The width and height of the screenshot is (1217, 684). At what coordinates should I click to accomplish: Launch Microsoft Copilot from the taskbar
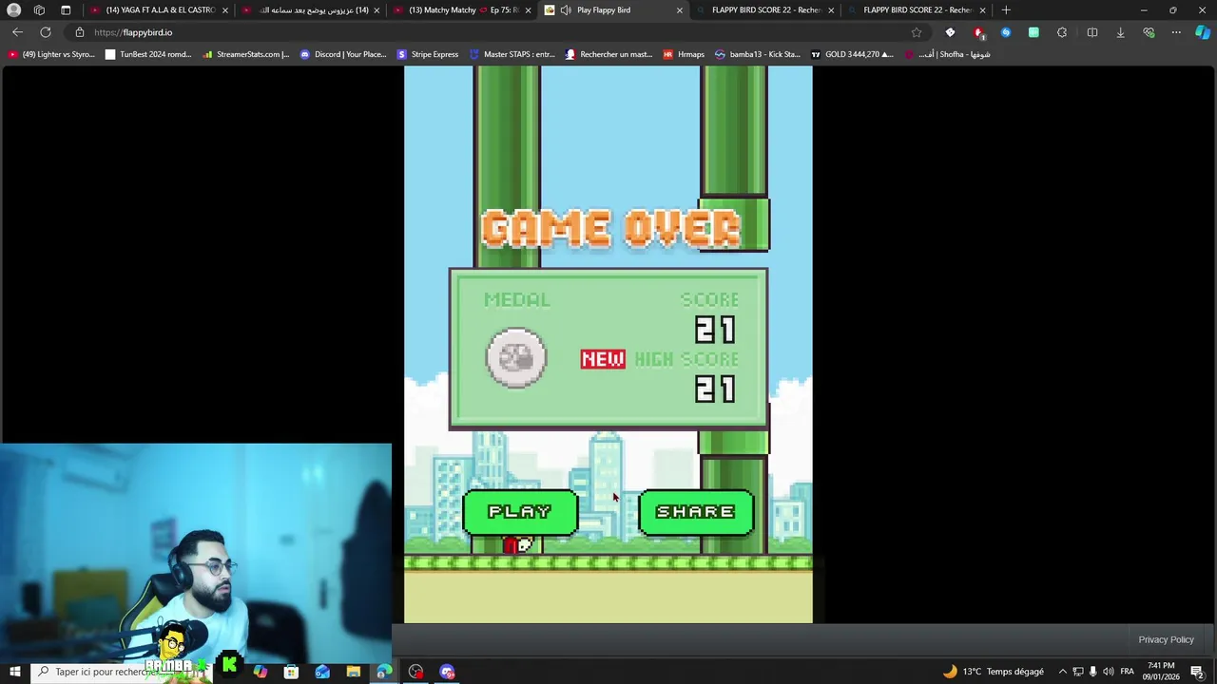[261, 672]
